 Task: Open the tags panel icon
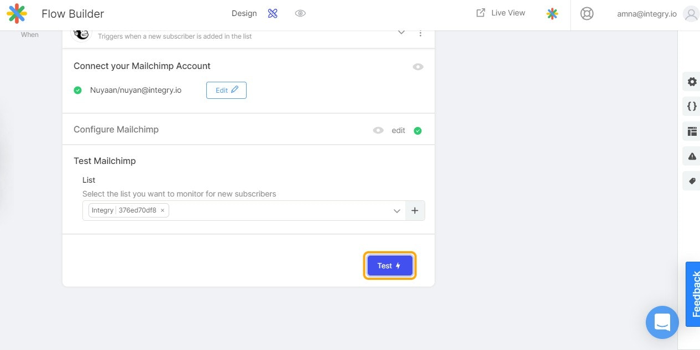[692, 181]
